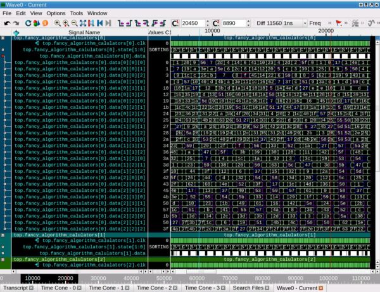This screenshot has height=292, width=380.
Task: Click 30000 on the overview time bar
Action: point(98,278)
